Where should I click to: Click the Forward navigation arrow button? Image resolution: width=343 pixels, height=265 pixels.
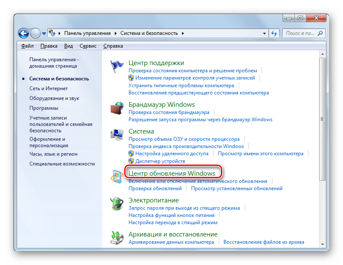coord(35,34)
